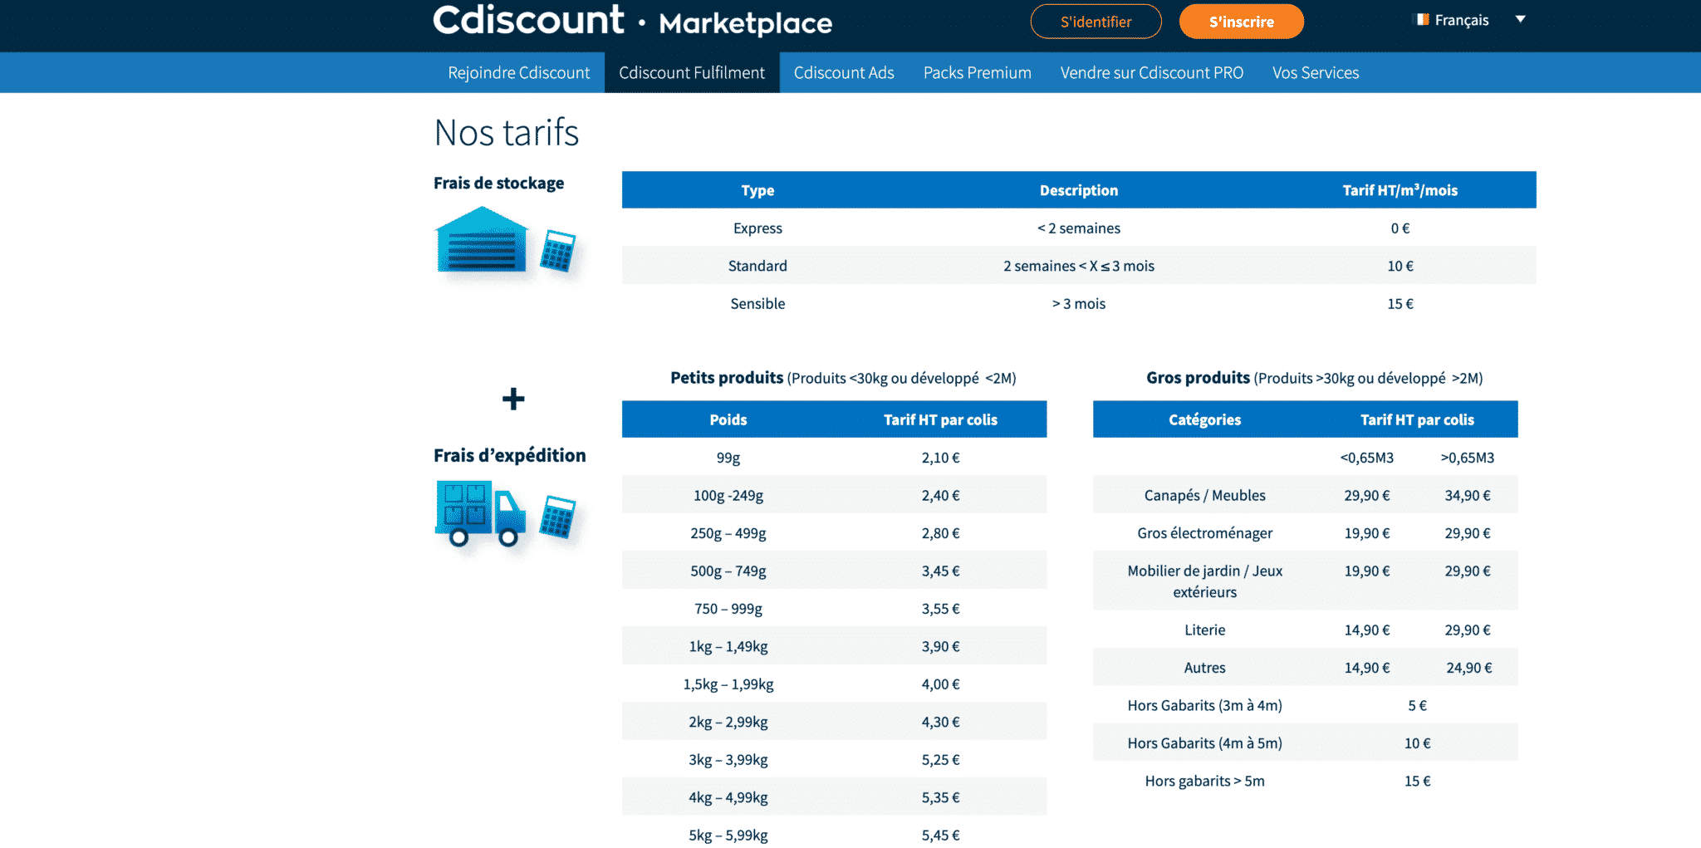The width and height of the screenshot is (1701, 848).
Task: Click the plus sign between fee sections
Action: click(513, 399)
